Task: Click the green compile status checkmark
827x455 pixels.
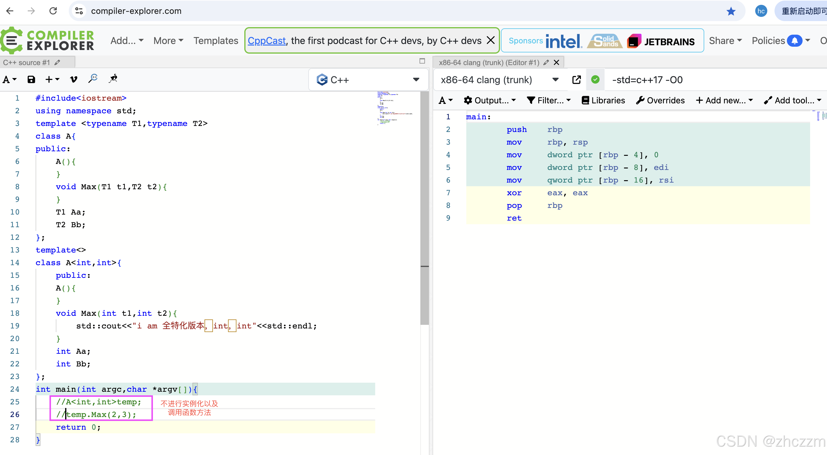Action: coord(595,80)
